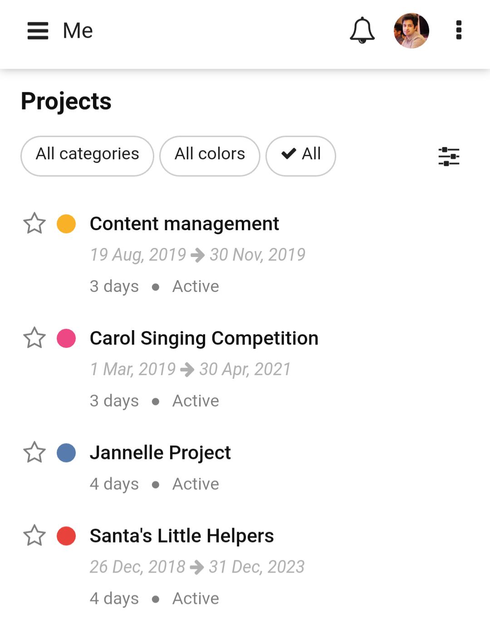Star the Jannelle Project
Viewport: 490px width, 623px height.
[34, 452]
